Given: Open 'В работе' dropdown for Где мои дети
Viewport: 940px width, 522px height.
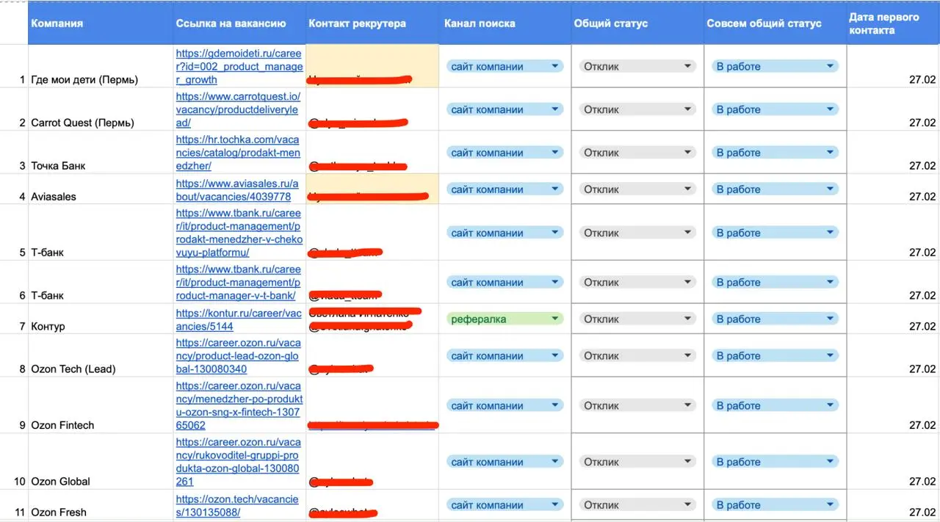Looking at the screenshot, I should [775, 66].
